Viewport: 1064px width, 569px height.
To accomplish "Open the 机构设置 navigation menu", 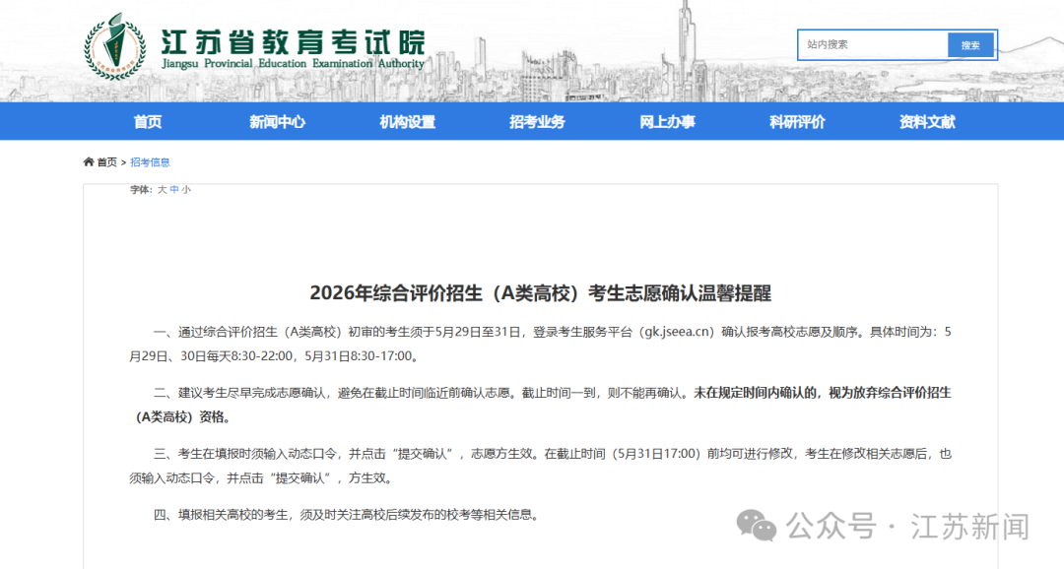I will 407,122.
